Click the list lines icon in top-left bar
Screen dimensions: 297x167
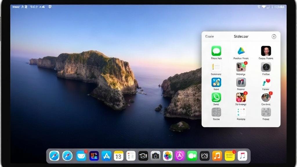point(50,7)
